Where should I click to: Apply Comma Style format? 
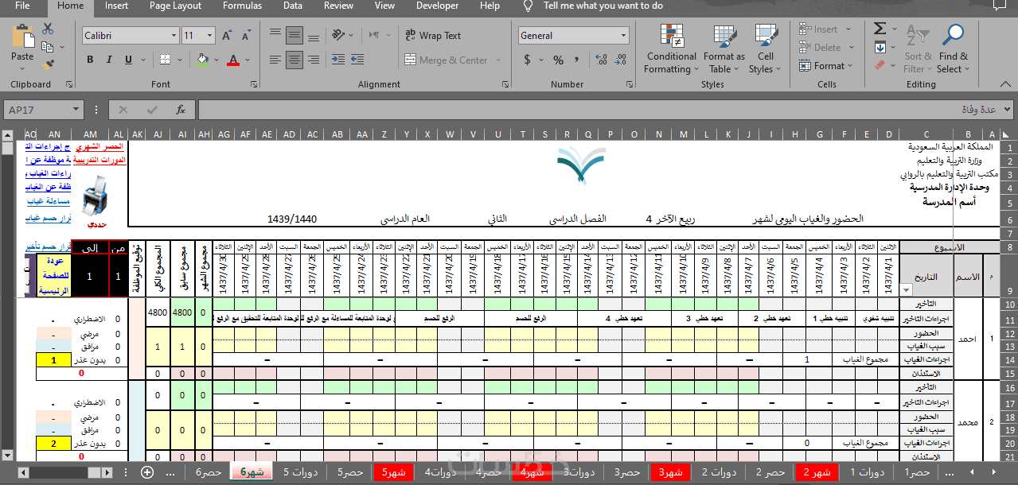point(576,60)
